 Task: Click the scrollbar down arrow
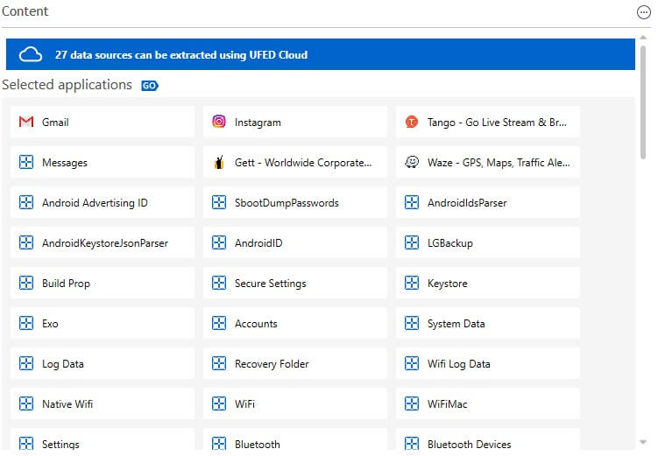[643, 442]
